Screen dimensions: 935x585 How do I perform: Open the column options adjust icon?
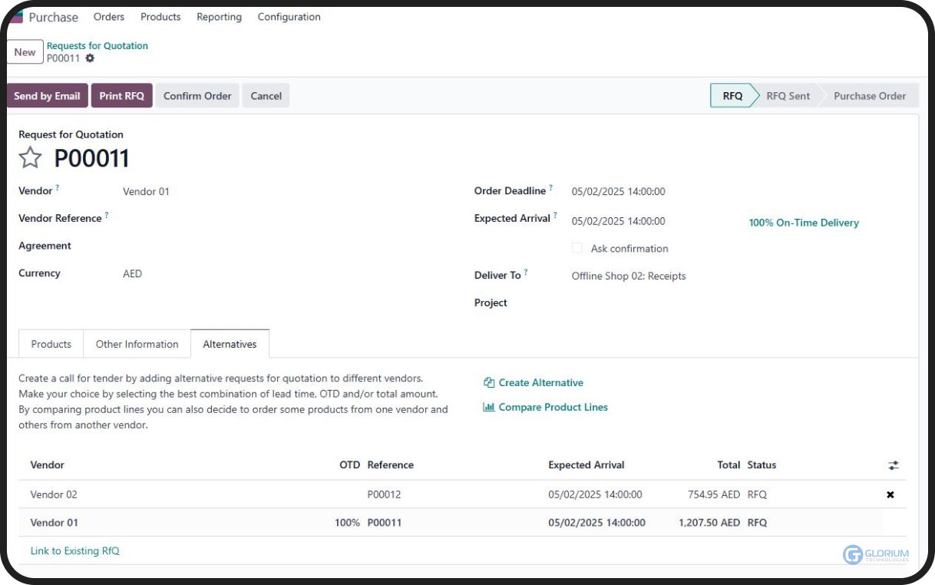pyautogui.click(x=894, y=465)
